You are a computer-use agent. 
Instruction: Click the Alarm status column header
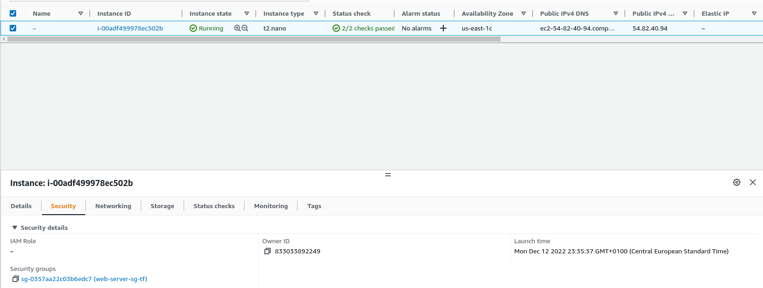click(x=421, y=13)
